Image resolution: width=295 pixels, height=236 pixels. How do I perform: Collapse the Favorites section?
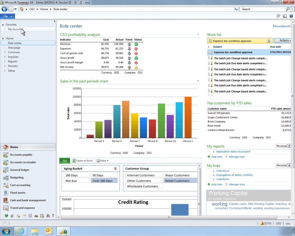tap(3, 25)
